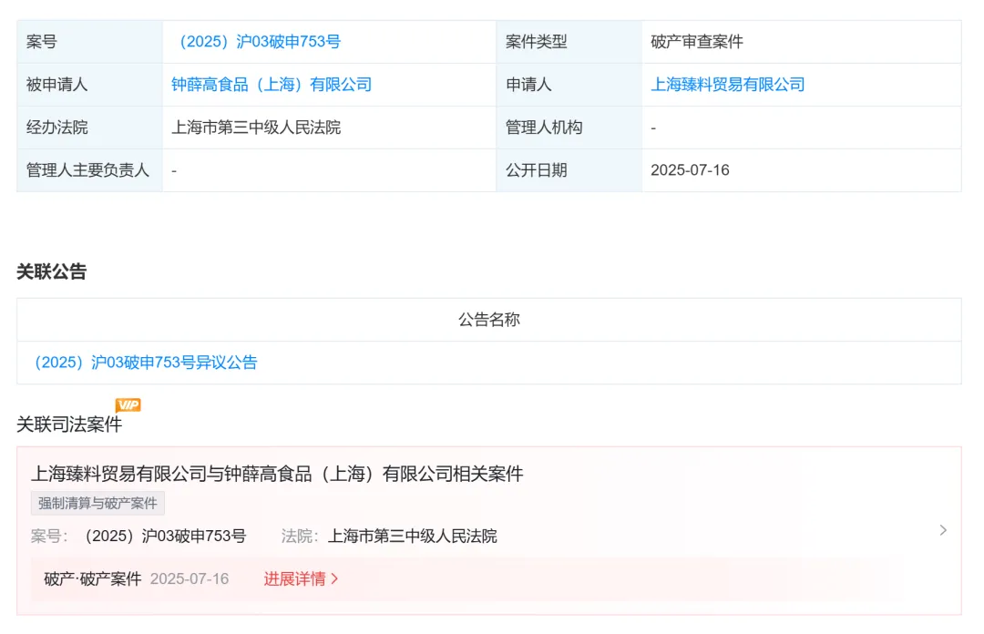Open the 上海臻料贸易有限公司 applicant link
The image size is (984, 634).
(729, 84)
